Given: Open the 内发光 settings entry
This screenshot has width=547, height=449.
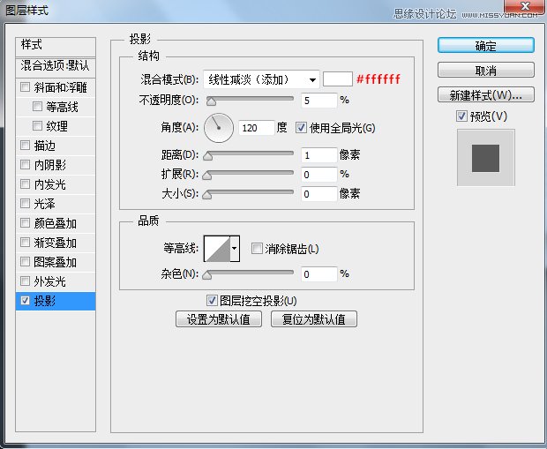Looking at the screenshot, I should [50, 184].
